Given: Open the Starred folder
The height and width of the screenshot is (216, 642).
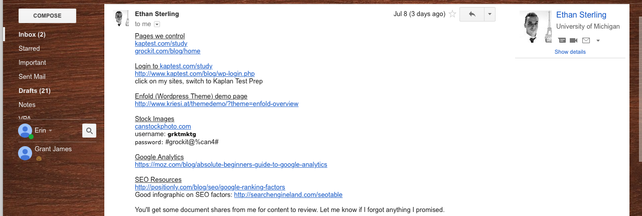Looking at the screenshot, I should coord(29,49).
